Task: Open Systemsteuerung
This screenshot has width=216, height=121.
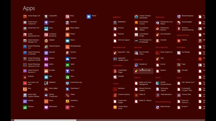Action: 74,83
